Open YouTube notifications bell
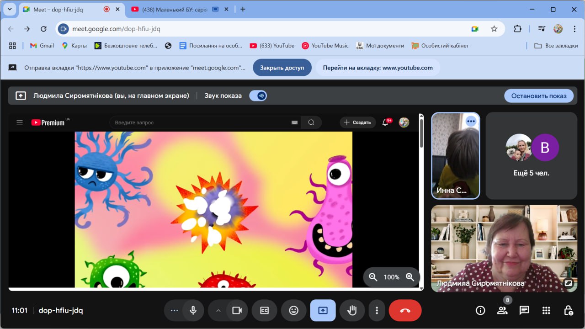 (385, 122)
